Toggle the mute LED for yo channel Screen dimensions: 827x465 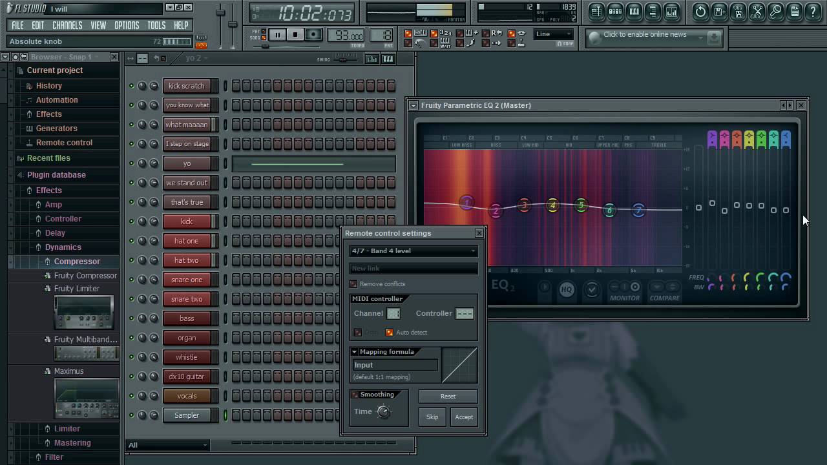(x=131, y=163)
